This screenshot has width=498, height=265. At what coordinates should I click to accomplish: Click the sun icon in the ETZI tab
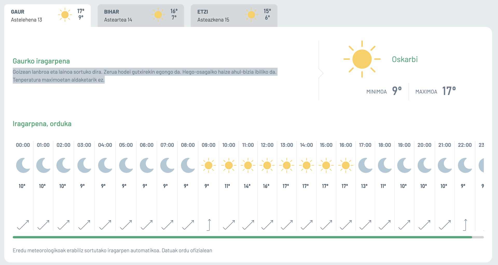coord(251,15)
